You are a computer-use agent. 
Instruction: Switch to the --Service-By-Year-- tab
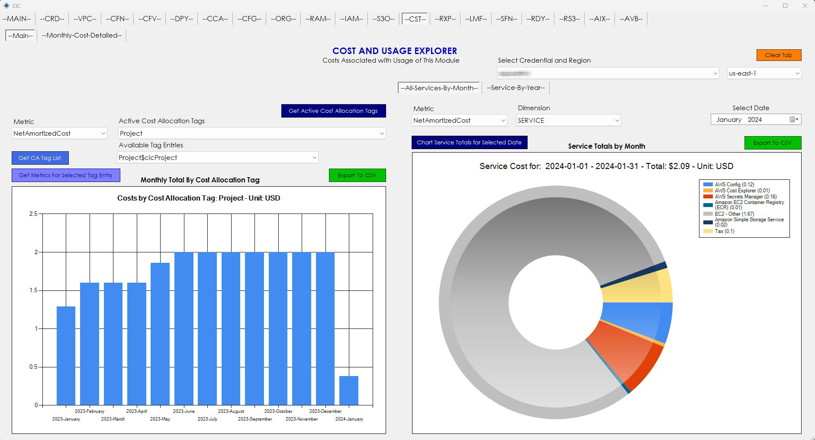tap(515, 88)
